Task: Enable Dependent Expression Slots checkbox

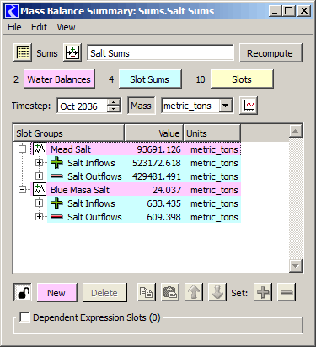Action: click(24, 317)
